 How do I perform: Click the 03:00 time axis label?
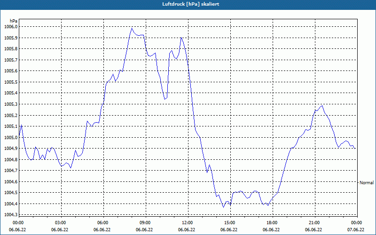[62, 223]
